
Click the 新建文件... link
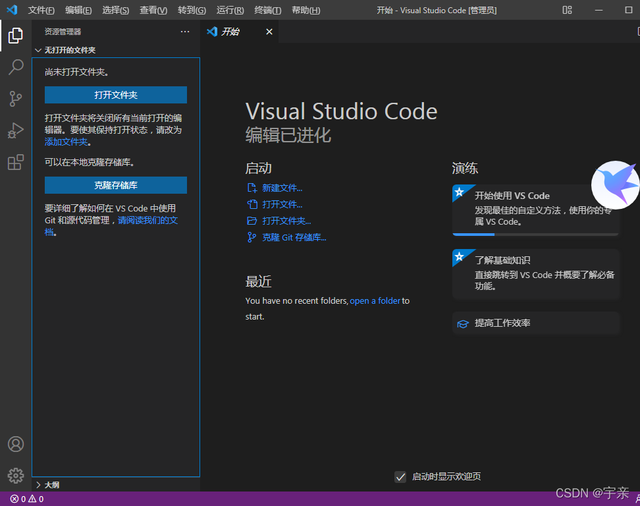click(282, 188)
